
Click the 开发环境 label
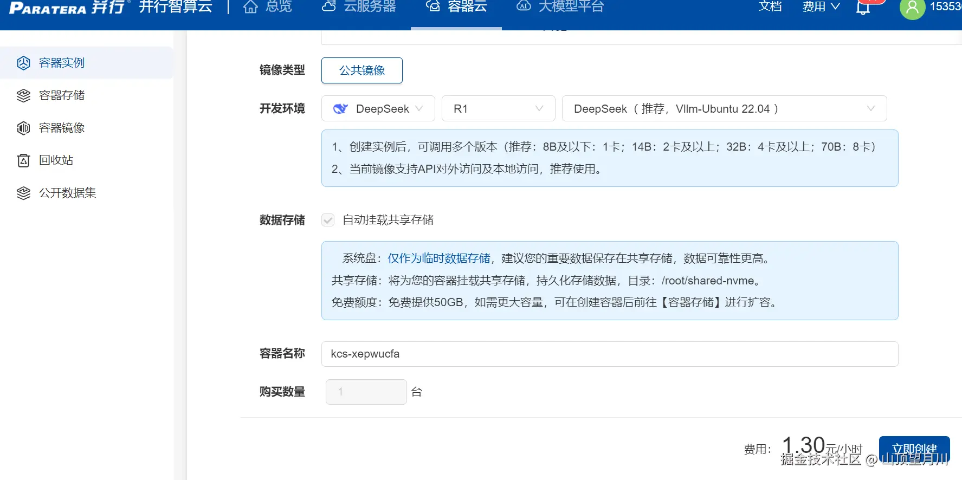282,108
